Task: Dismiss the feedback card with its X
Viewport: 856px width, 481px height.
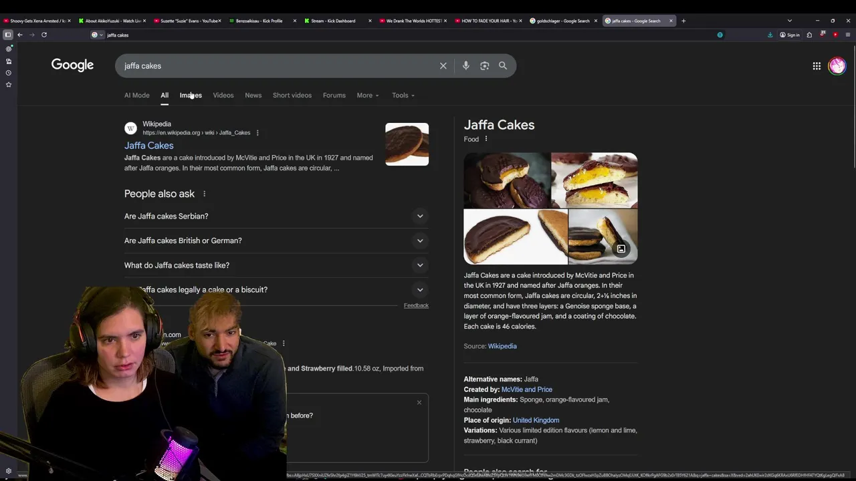Action: click(419, 402)
